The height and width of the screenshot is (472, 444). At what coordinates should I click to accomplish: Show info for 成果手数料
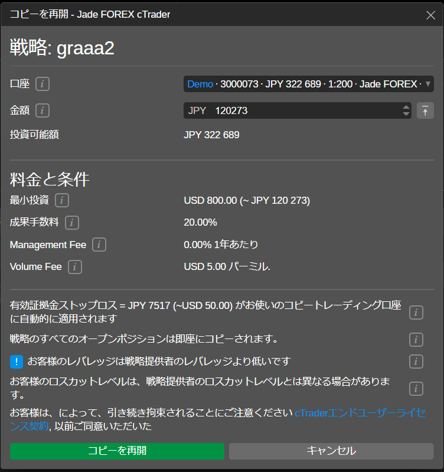(72, 223)
